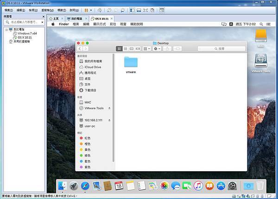
Task: Select red tag in Finder sidebar
Action: (88, 138)
